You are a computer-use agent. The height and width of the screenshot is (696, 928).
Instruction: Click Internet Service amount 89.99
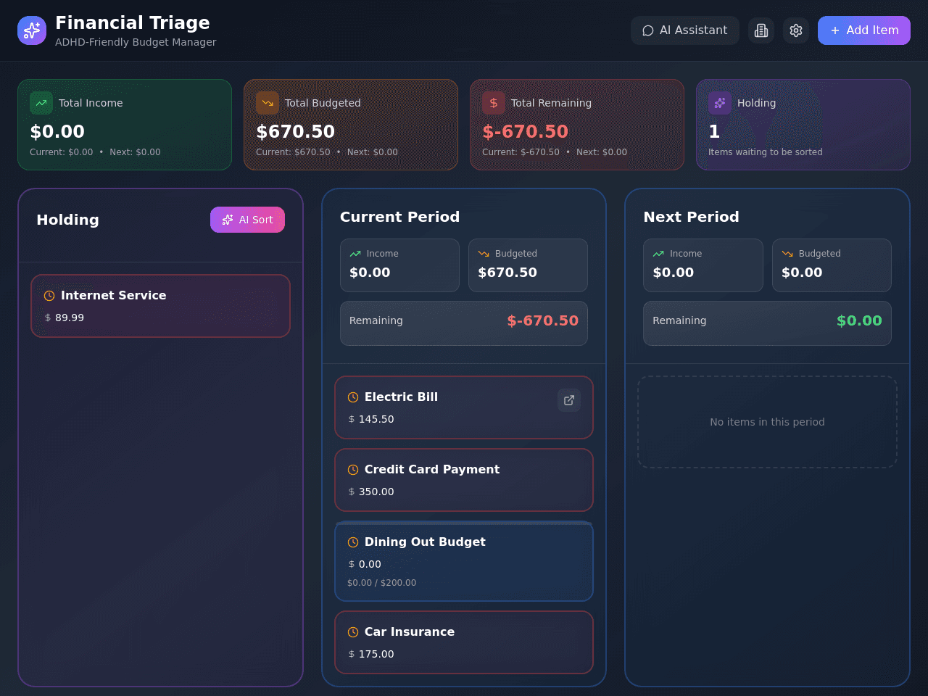[70, 318]
